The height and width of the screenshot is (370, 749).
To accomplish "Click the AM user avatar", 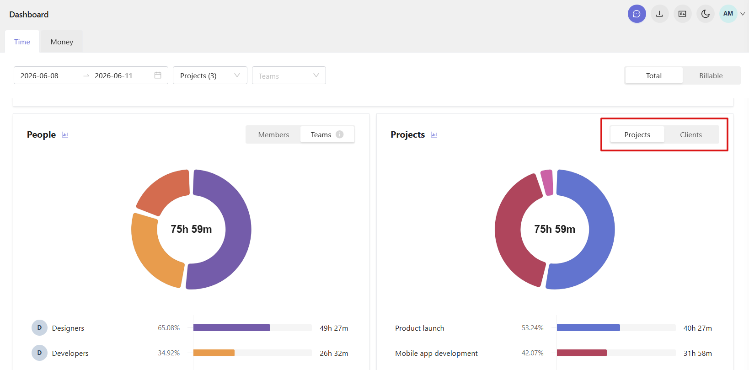I will coord(728,14).
